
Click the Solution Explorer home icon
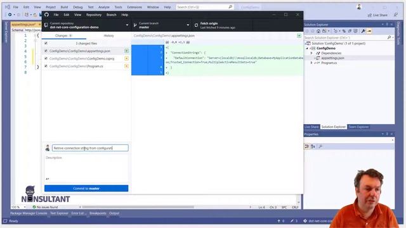[x=318, y=31]
